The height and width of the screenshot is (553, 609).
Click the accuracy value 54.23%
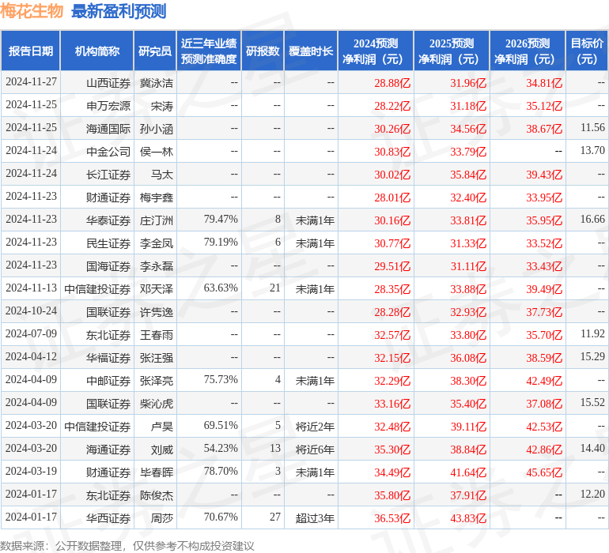click(221, 448)
